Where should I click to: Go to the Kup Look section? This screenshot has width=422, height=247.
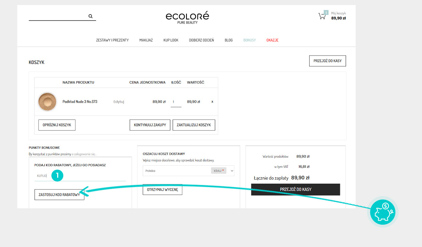(x=171, y=40)
